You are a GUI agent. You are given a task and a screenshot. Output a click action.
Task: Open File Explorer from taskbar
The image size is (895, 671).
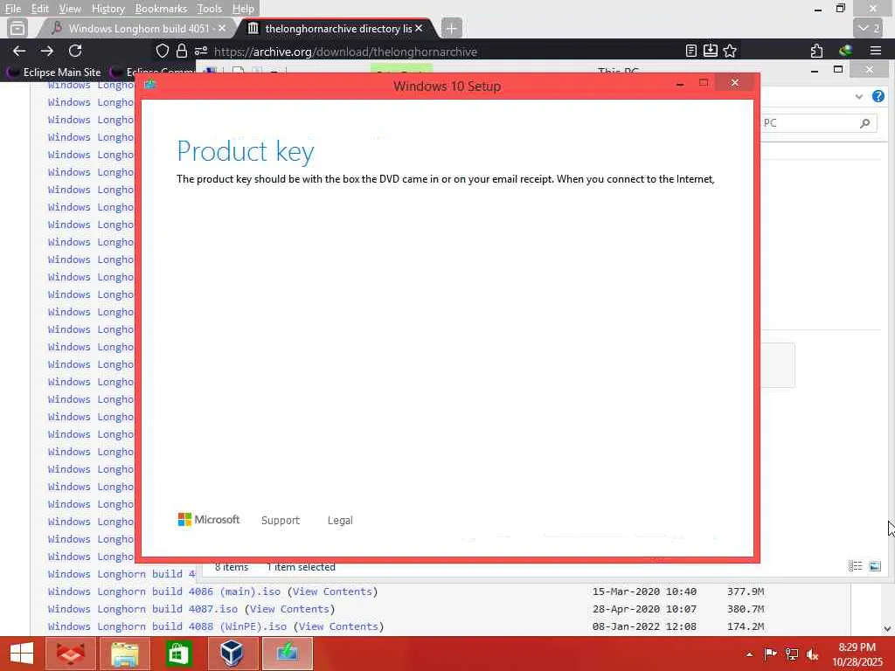tap(125, 654)
